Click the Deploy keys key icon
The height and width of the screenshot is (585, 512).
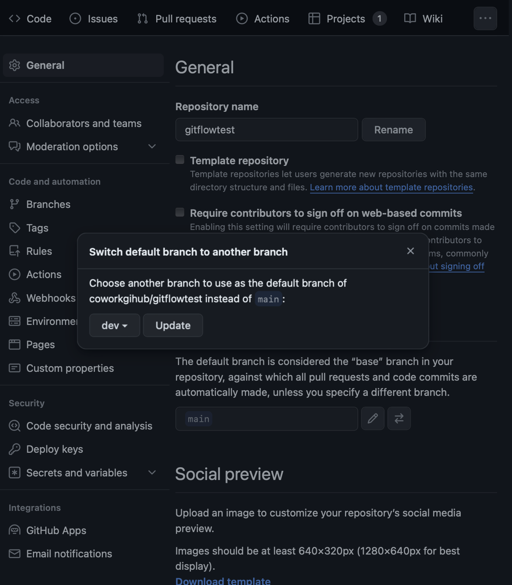(14, 449)
